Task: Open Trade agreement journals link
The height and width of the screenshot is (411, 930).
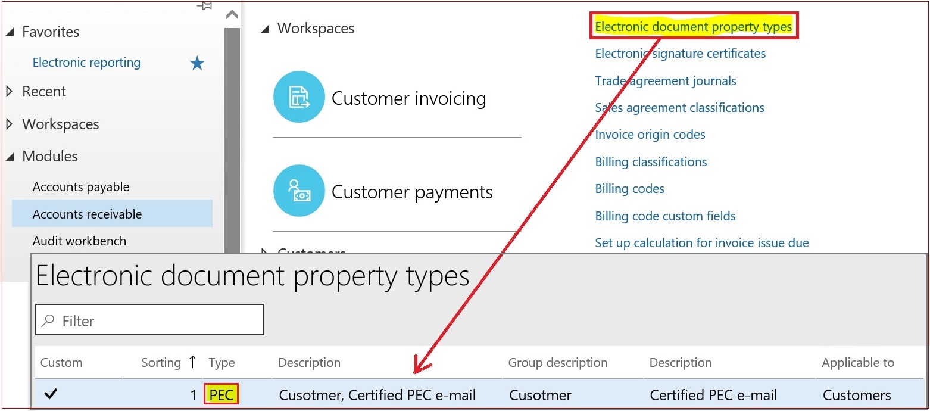Action: tap(666, 81)
